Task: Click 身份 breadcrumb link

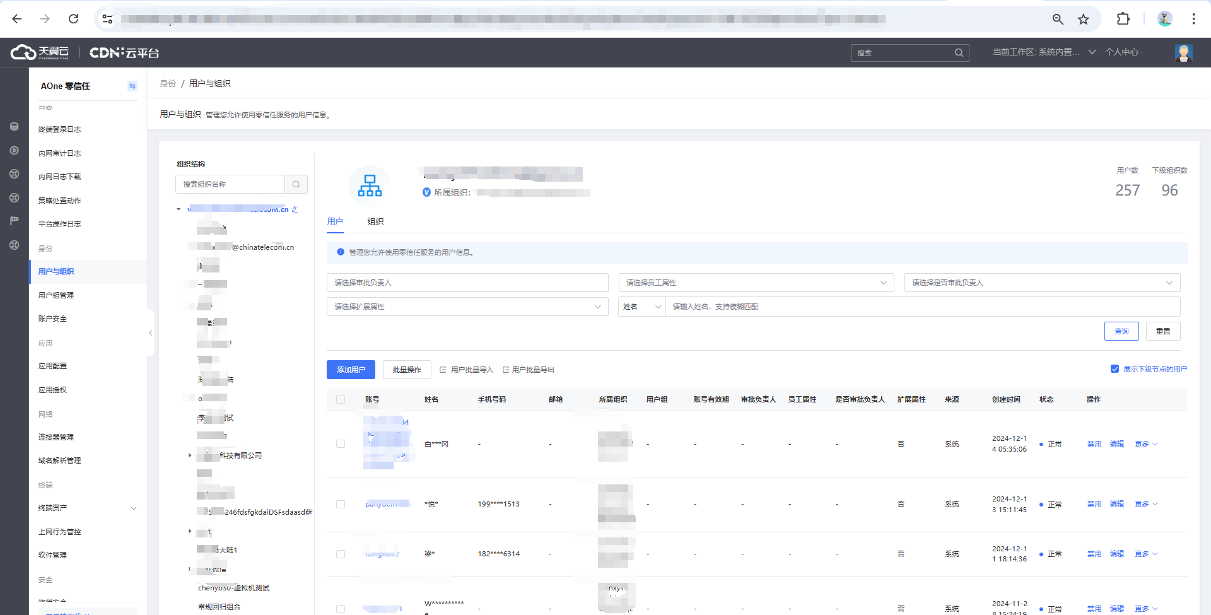Action: (168, 83)
